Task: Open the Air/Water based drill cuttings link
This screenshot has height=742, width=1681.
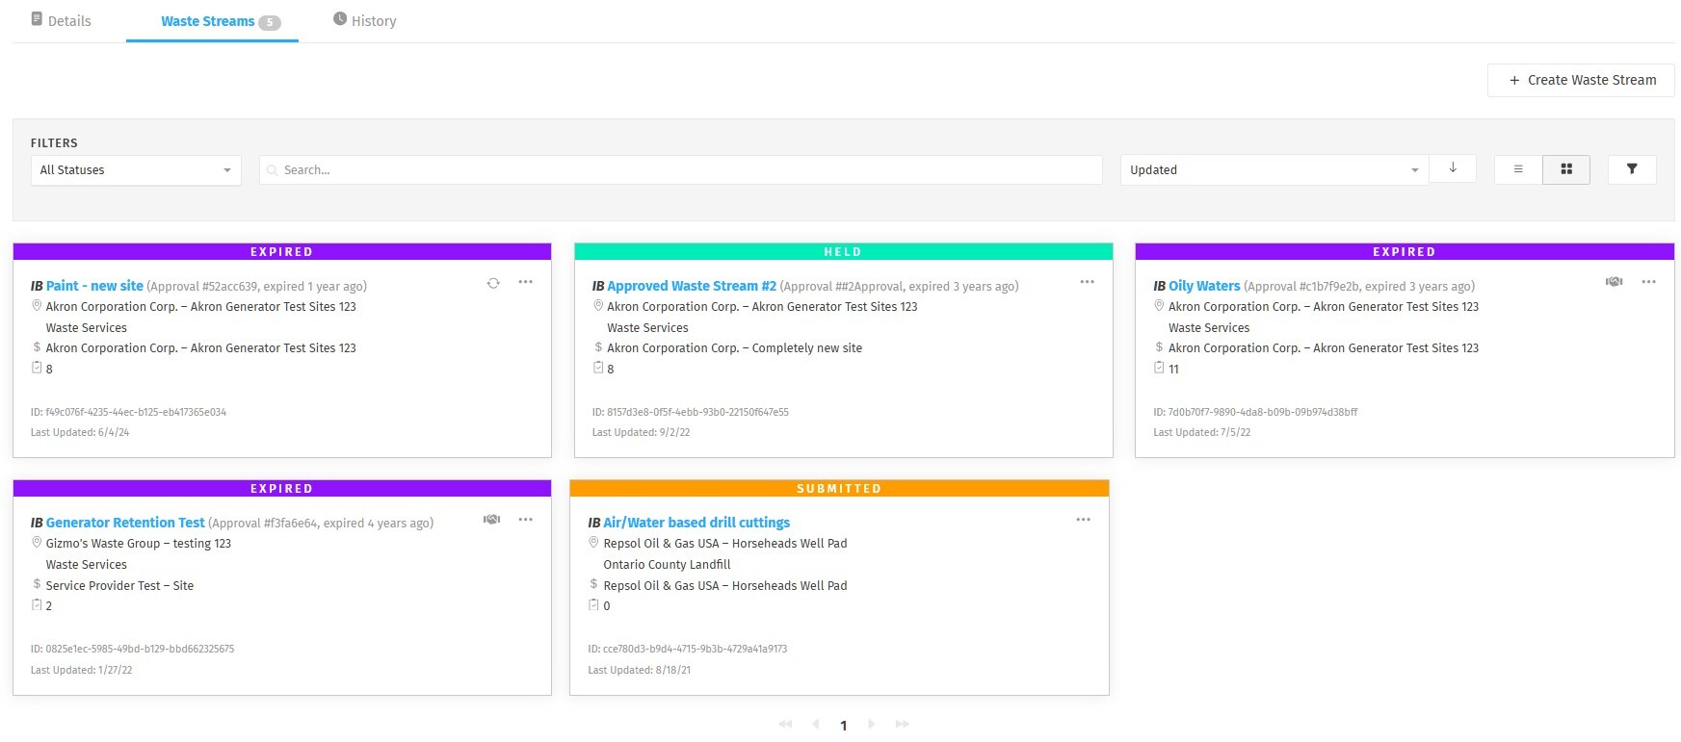Action: (696, 523)
